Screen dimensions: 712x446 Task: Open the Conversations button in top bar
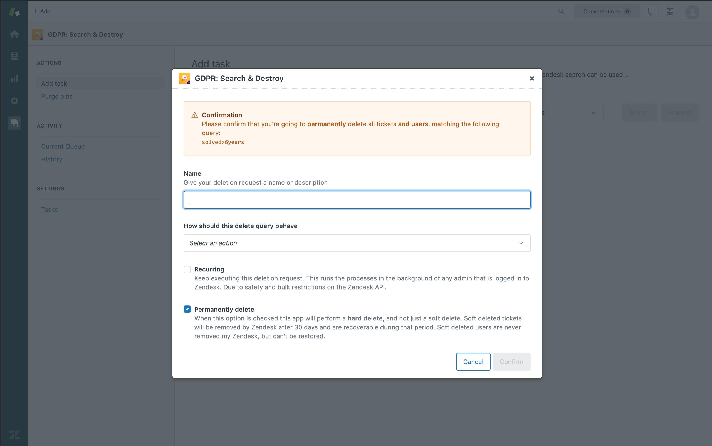[607, 11]
